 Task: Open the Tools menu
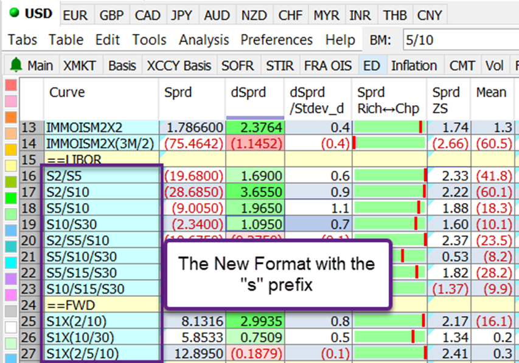pyautogui.click(x=149, y=40)
